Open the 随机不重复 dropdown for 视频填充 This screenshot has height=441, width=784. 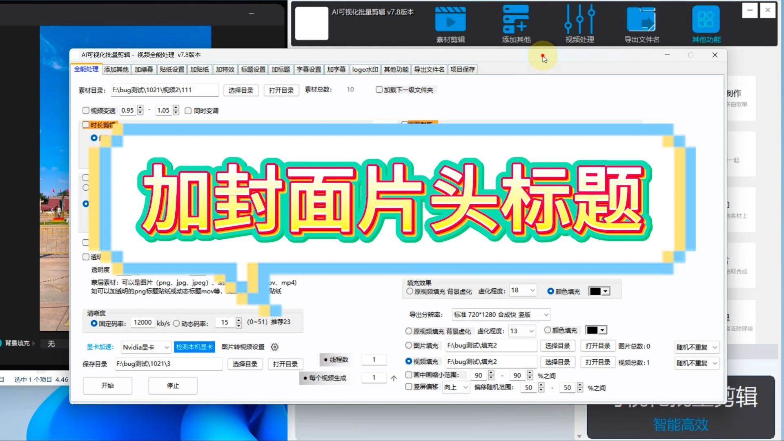coord(697,363)
